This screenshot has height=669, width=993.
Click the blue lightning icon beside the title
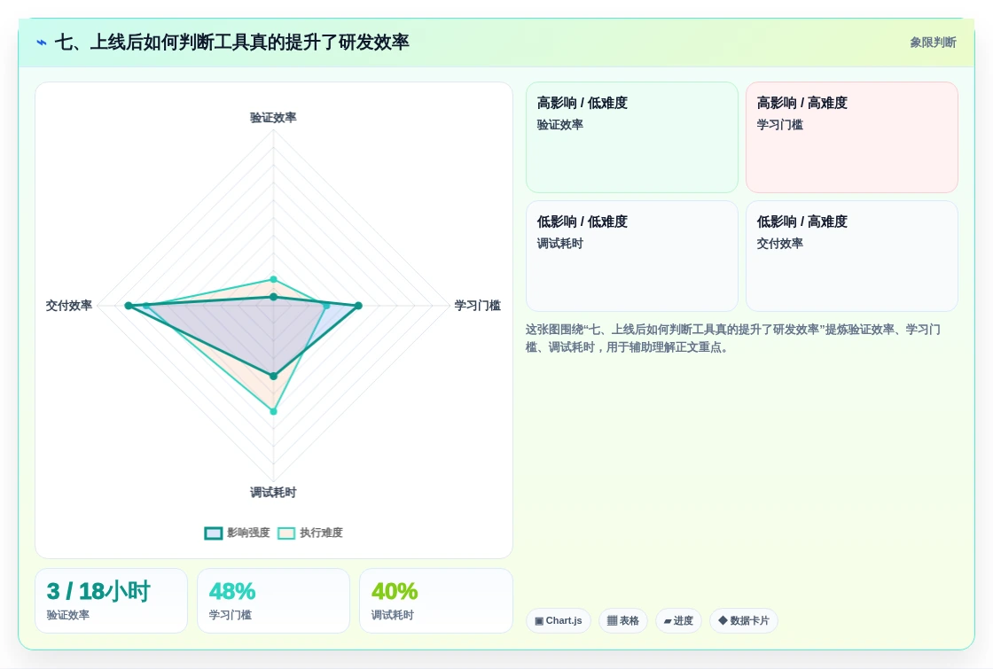point(42,43)
